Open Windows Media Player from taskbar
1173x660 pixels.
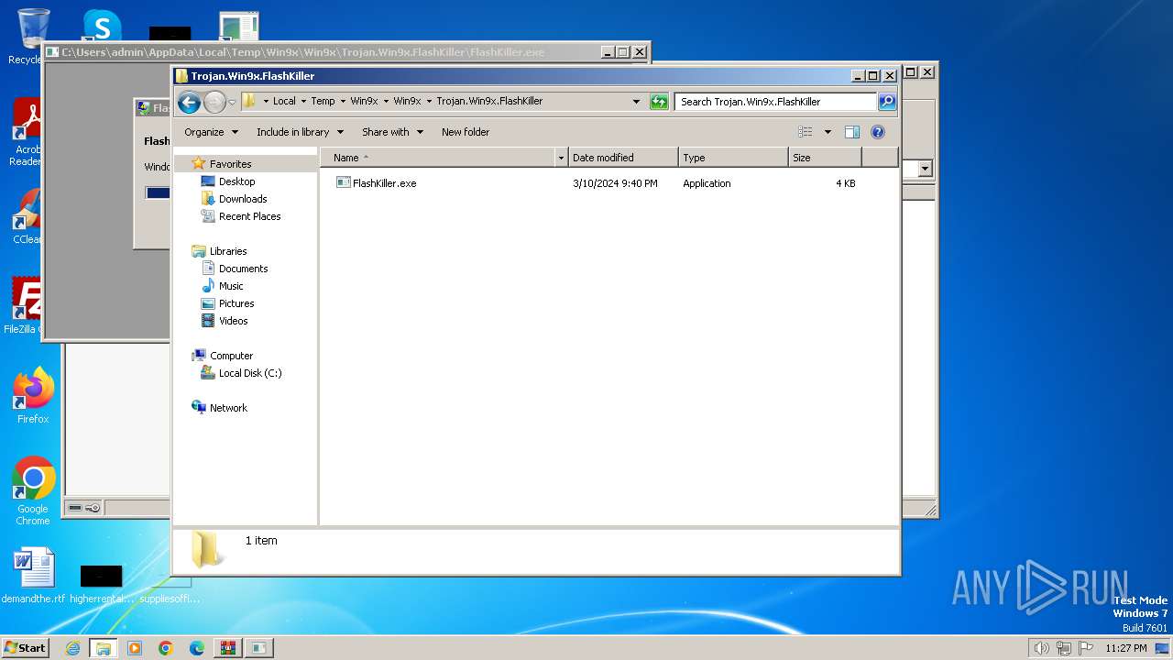[x=135, y=648]
